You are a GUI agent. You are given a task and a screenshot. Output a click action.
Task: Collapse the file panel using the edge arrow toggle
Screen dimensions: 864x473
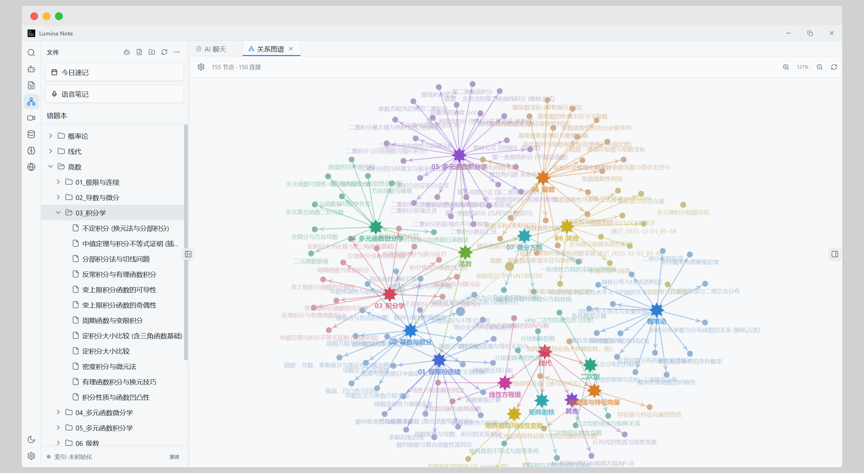coord(189,254)
